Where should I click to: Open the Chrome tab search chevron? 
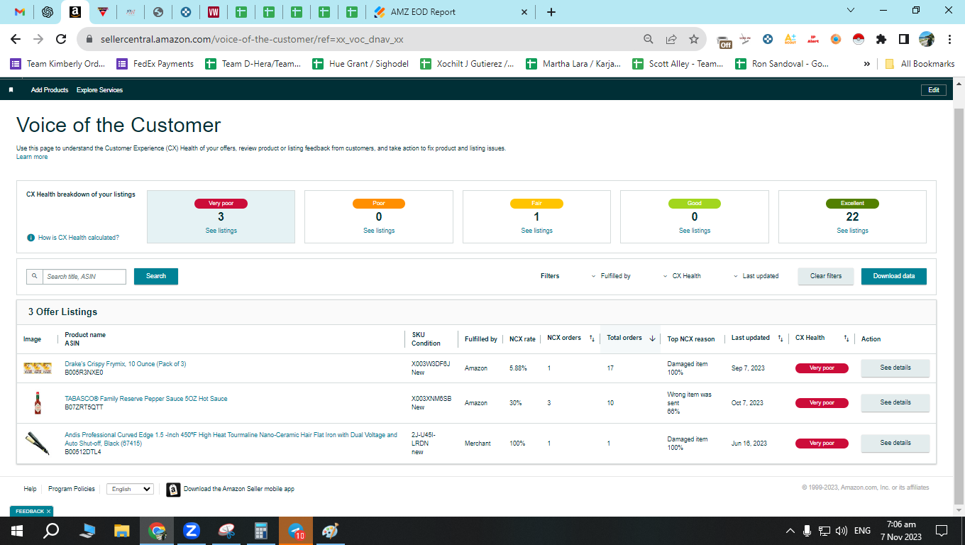click(851, 11)
